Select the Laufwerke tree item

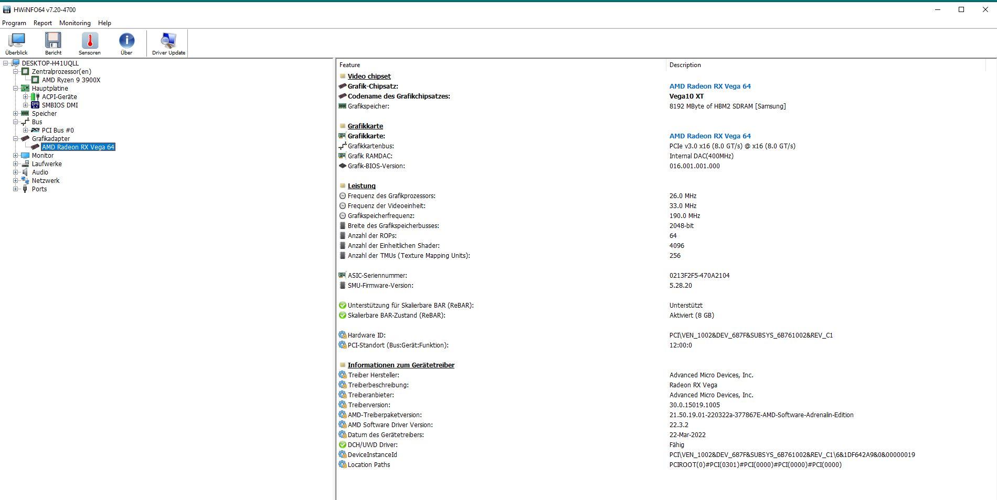click(x=47, y=164)
